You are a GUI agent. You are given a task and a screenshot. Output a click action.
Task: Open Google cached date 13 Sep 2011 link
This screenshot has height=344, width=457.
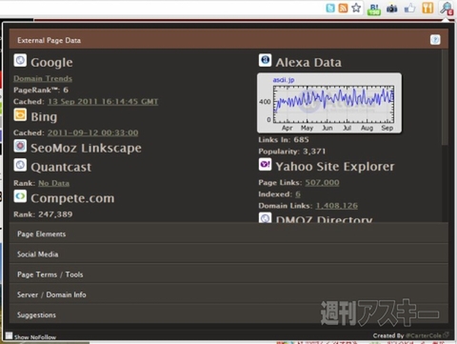(x=103, y=102)
